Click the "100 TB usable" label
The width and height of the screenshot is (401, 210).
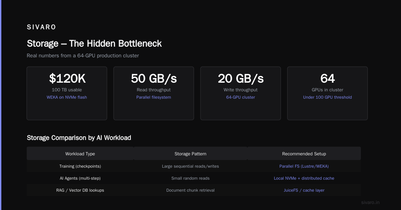pyautogui.click(x=67, y=90)
